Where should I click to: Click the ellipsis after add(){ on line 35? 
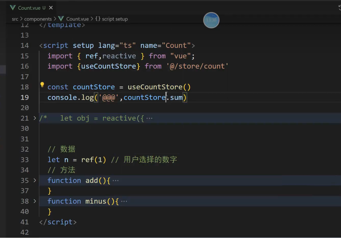[115, 181]
